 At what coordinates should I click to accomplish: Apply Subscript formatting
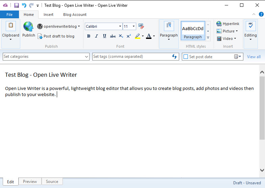pos(121,36)
